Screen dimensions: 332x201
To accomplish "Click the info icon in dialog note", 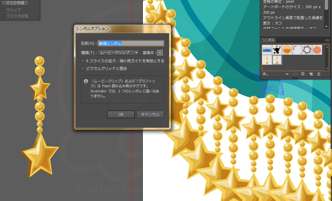I will pos(86,81).
